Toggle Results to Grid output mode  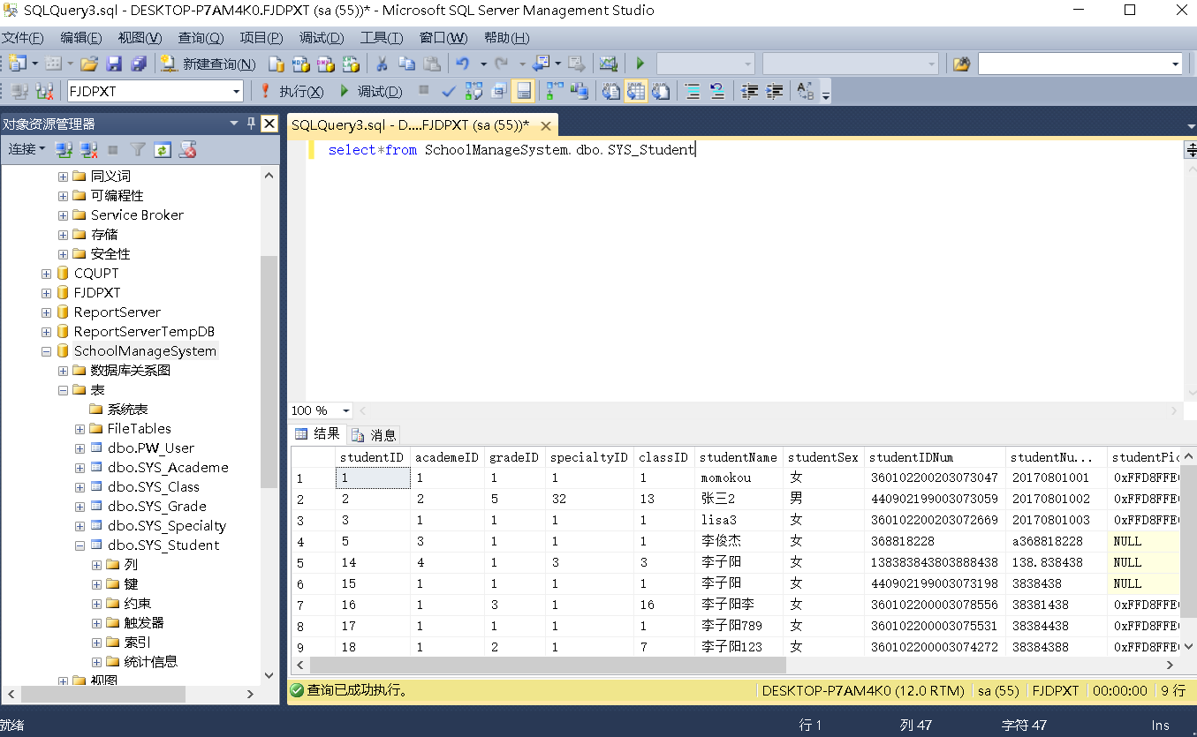point(636,91)
